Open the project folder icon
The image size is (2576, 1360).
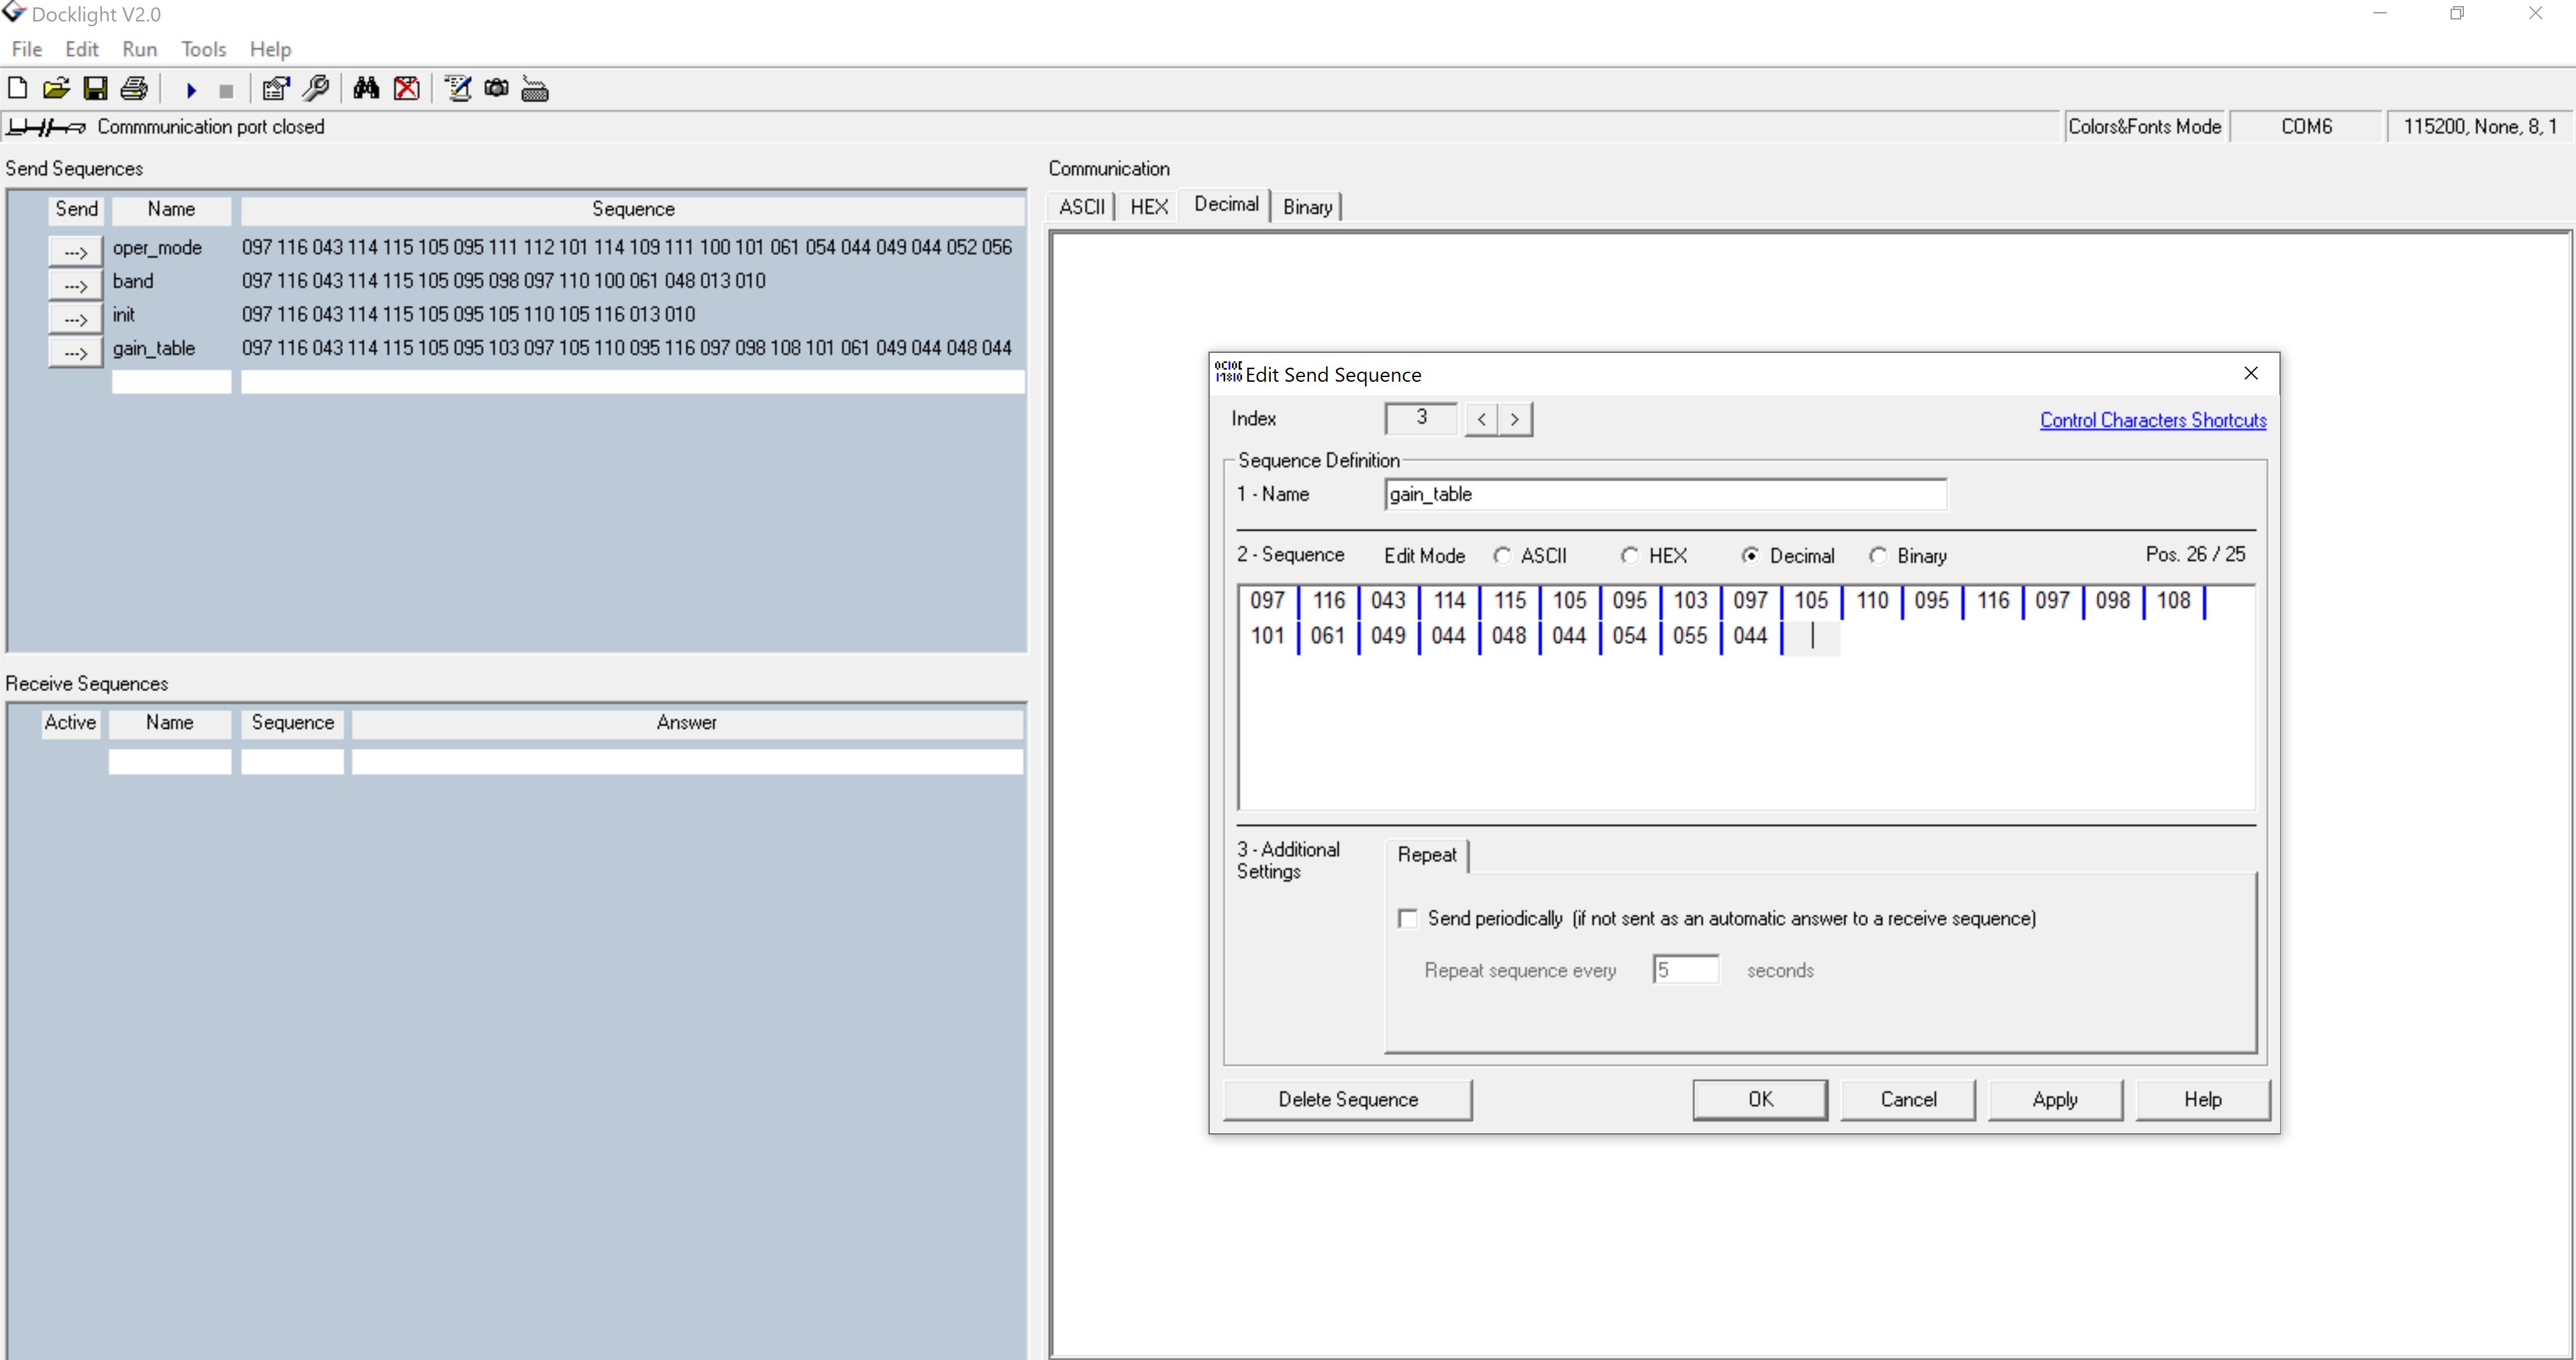tap(56, 89)
